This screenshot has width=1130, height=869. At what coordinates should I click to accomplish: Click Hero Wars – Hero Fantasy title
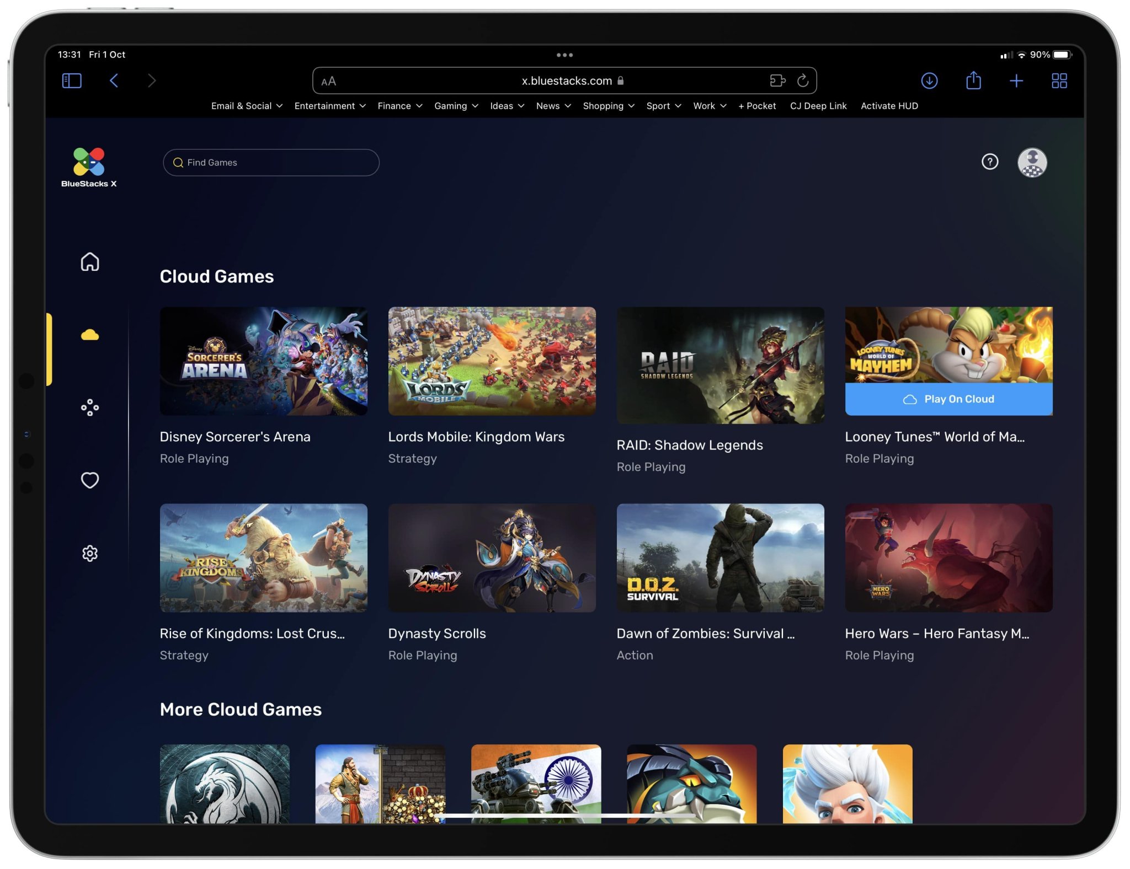[937, 634]
